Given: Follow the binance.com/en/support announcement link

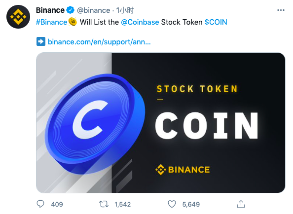Looking at the screenshot, I should [99, 41].
